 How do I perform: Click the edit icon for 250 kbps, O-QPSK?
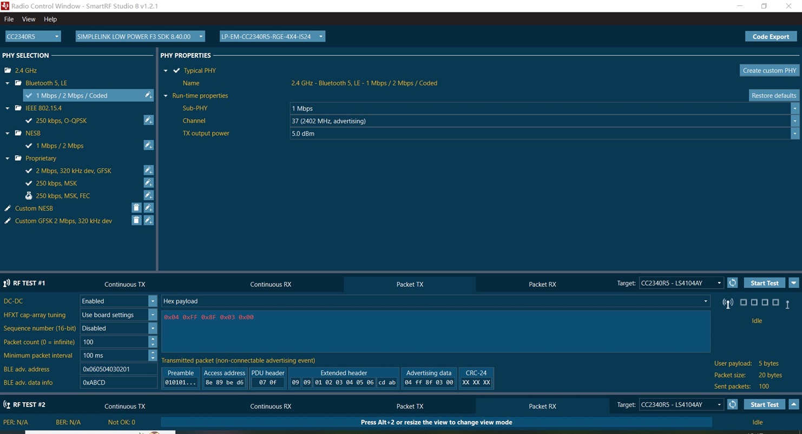pos(148,120)
